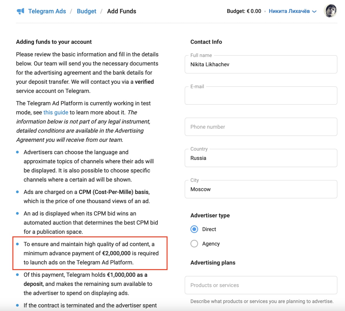Go to the Budget breadcrumb

(x=87, y=11)
